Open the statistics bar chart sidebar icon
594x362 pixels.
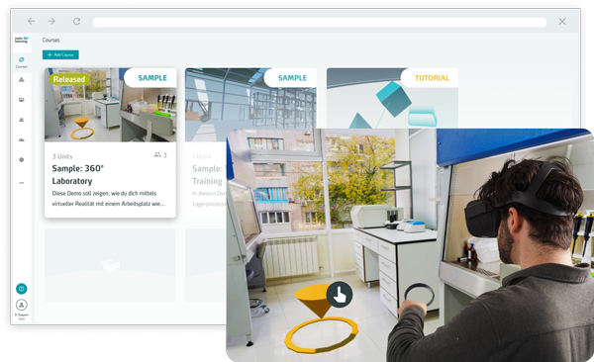tap(22, 140)
